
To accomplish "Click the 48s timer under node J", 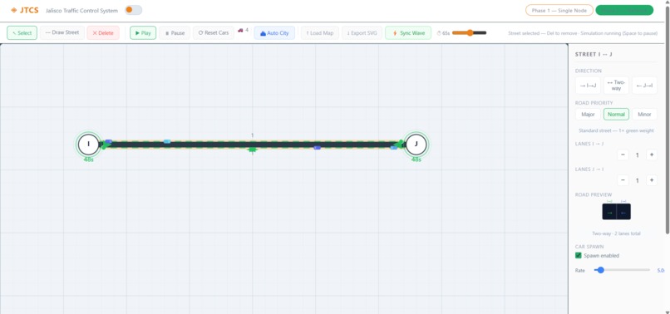I will [x=416, y=159].
